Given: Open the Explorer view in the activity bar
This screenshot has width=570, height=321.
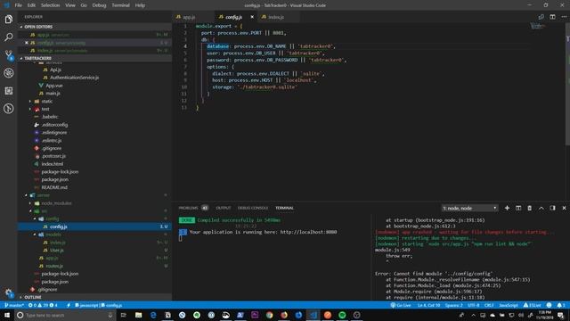Looking at the screenshot, I should (x=8, y=20).
